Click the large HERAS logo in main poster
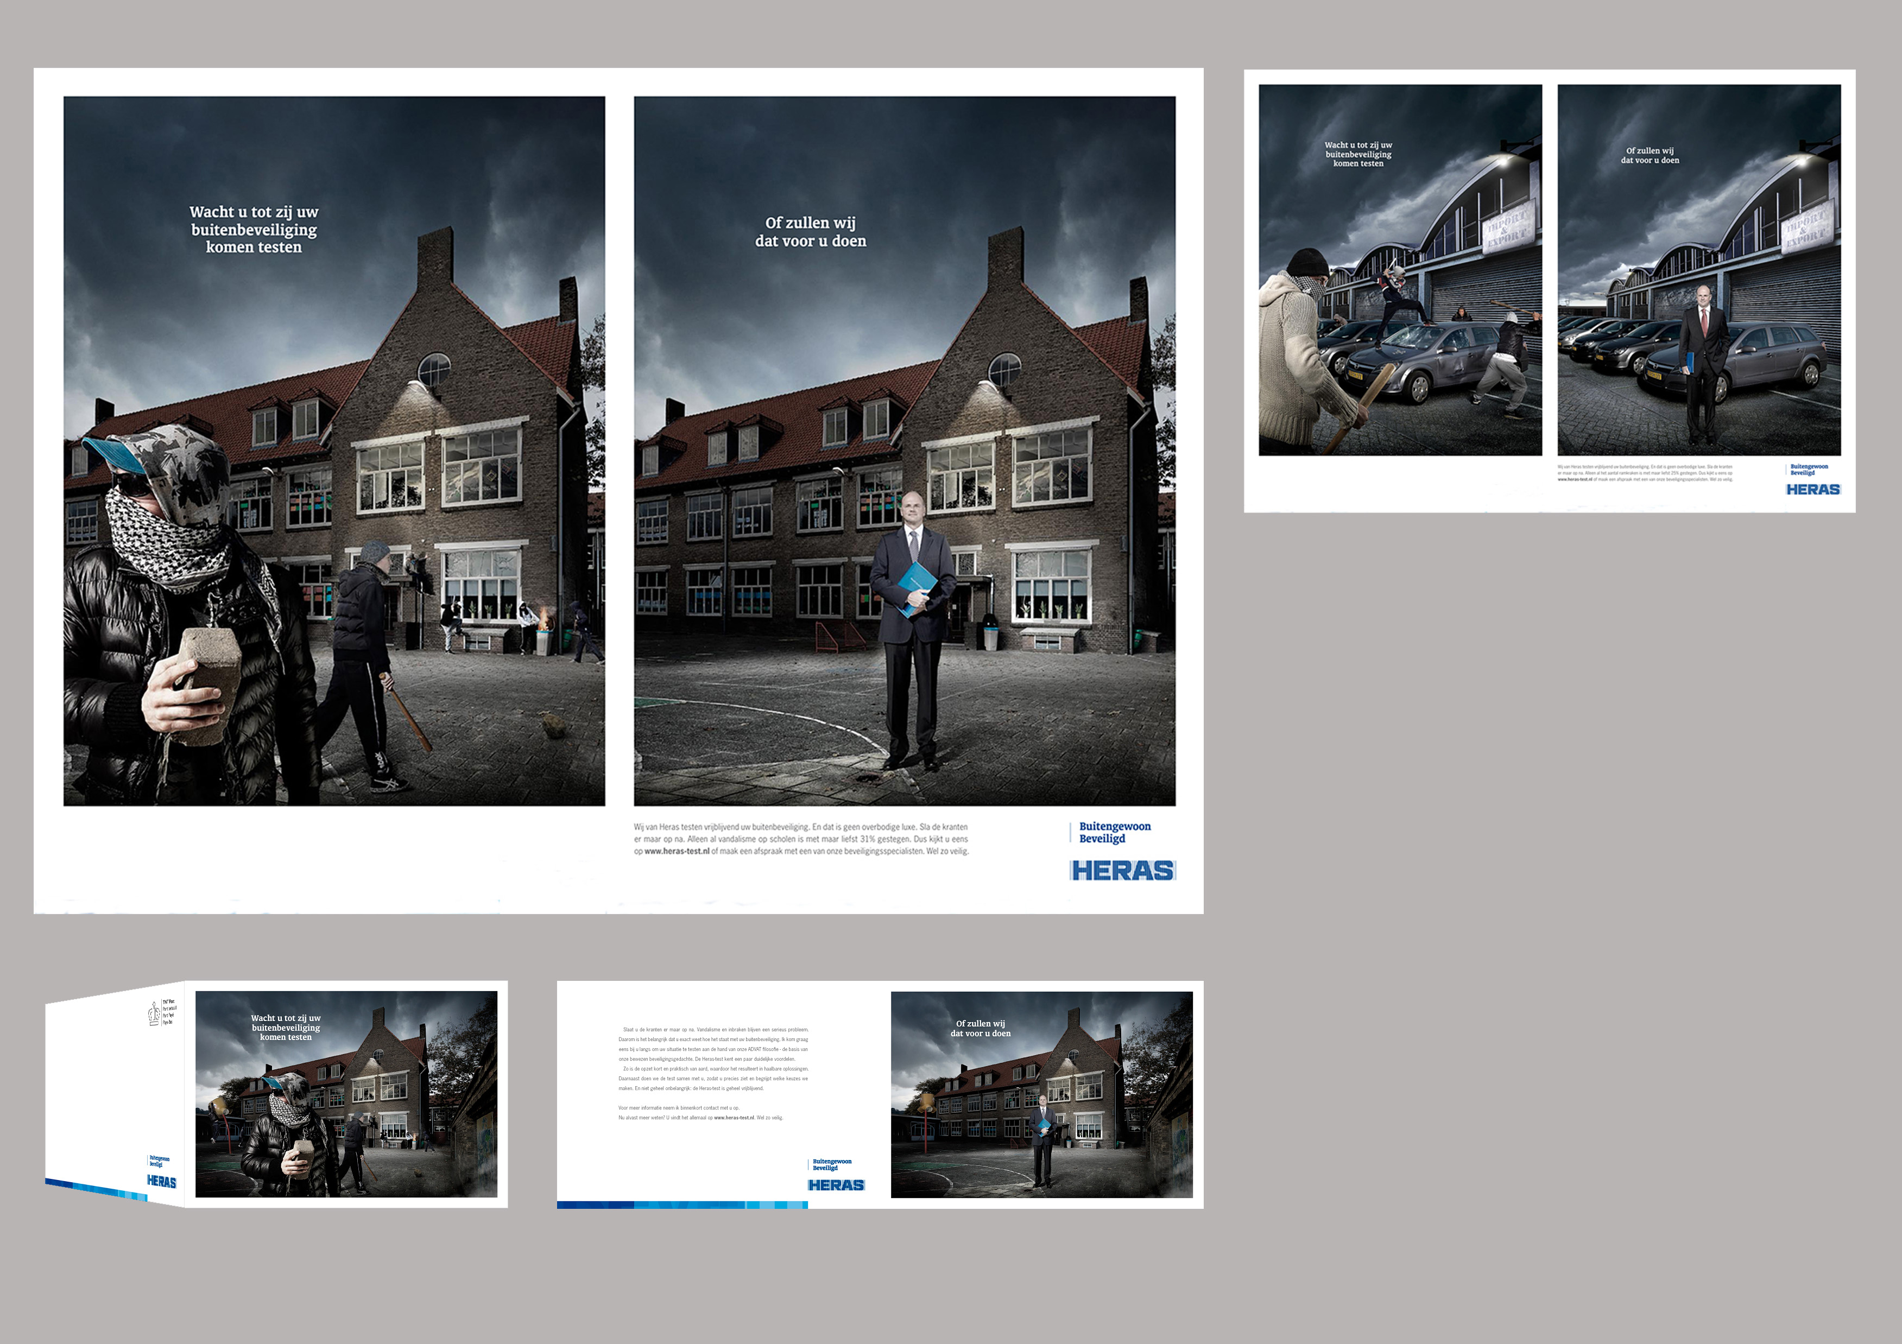The width and height of the screenshot is (1902, 1344). coord(1122,870)
